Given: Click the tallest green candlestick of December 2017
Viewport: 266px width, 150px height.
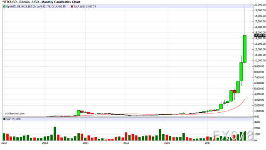Looking at the screenshot, I should click(x=245, y=49).
